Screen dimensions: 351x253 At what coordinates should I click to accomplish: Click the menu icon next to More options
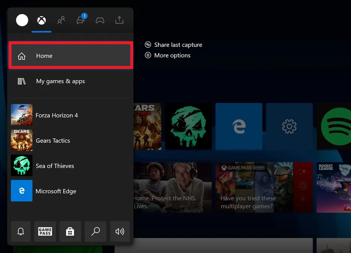click(148, 55)
